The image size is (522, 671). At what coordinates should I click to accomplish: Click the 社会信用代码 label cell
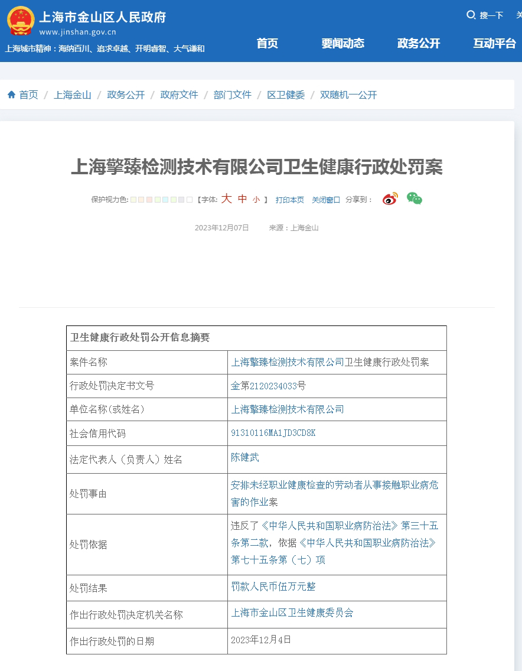147,434
